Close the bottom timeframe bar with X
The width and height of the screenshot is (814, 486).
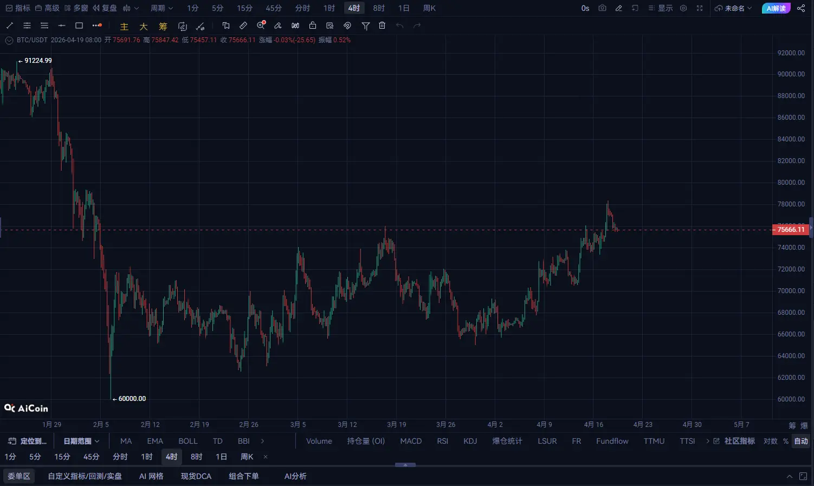pyautogui.click(x=266, y=457)
